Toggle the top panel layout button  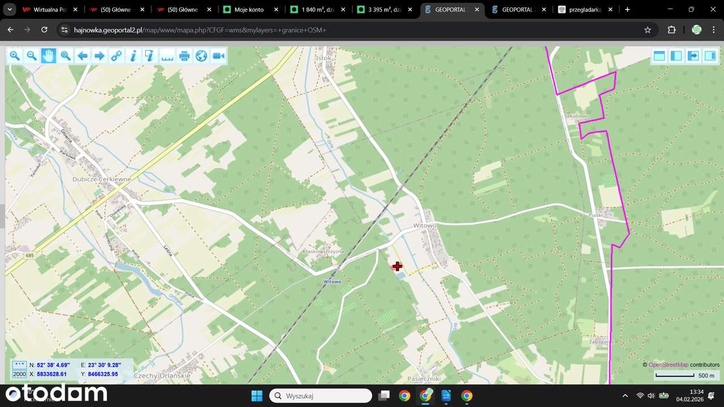(x=659, y=55)
